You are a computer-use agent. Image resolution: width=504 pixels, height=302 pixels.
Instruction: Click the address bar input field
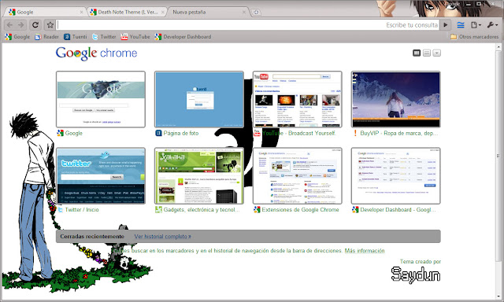click(x=248, y=24)
